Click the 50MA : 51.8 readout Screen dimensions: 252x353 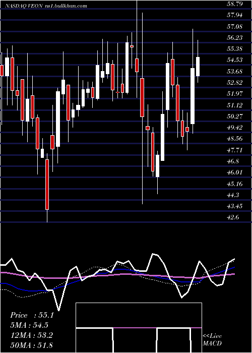click(x=31, y=345)
